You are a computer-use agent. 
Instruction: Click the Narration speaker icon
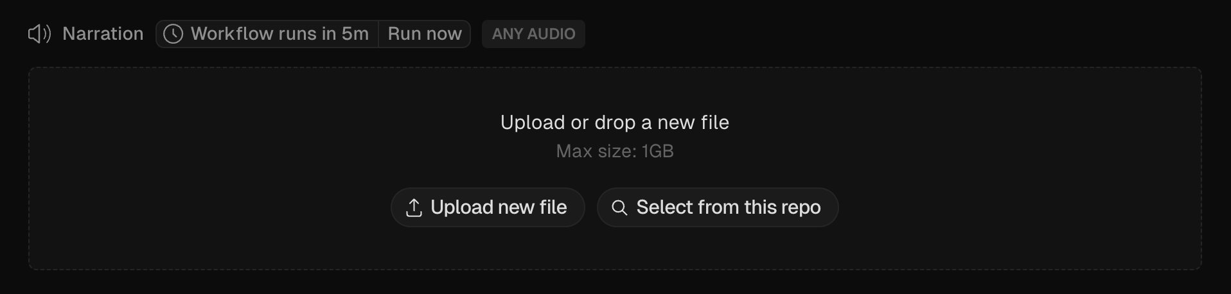click(39, 34)
